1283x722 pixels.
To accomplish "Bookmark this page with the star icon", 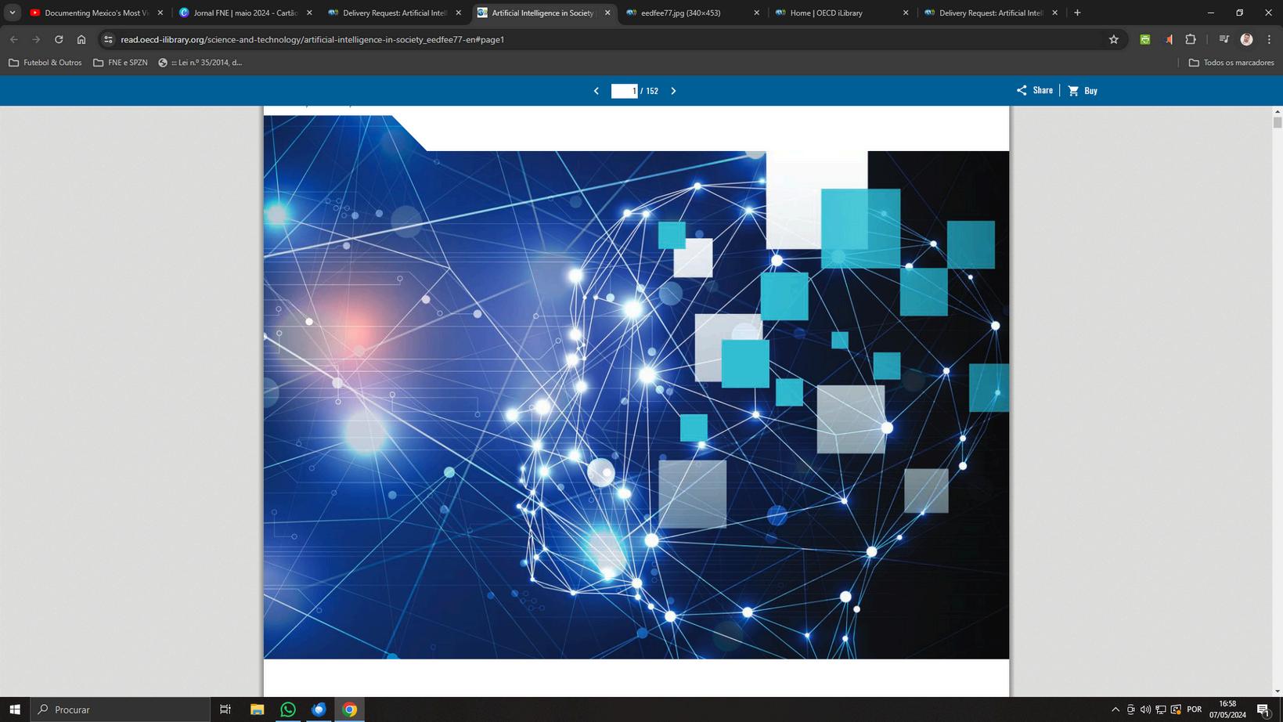I will point(1114,39).
